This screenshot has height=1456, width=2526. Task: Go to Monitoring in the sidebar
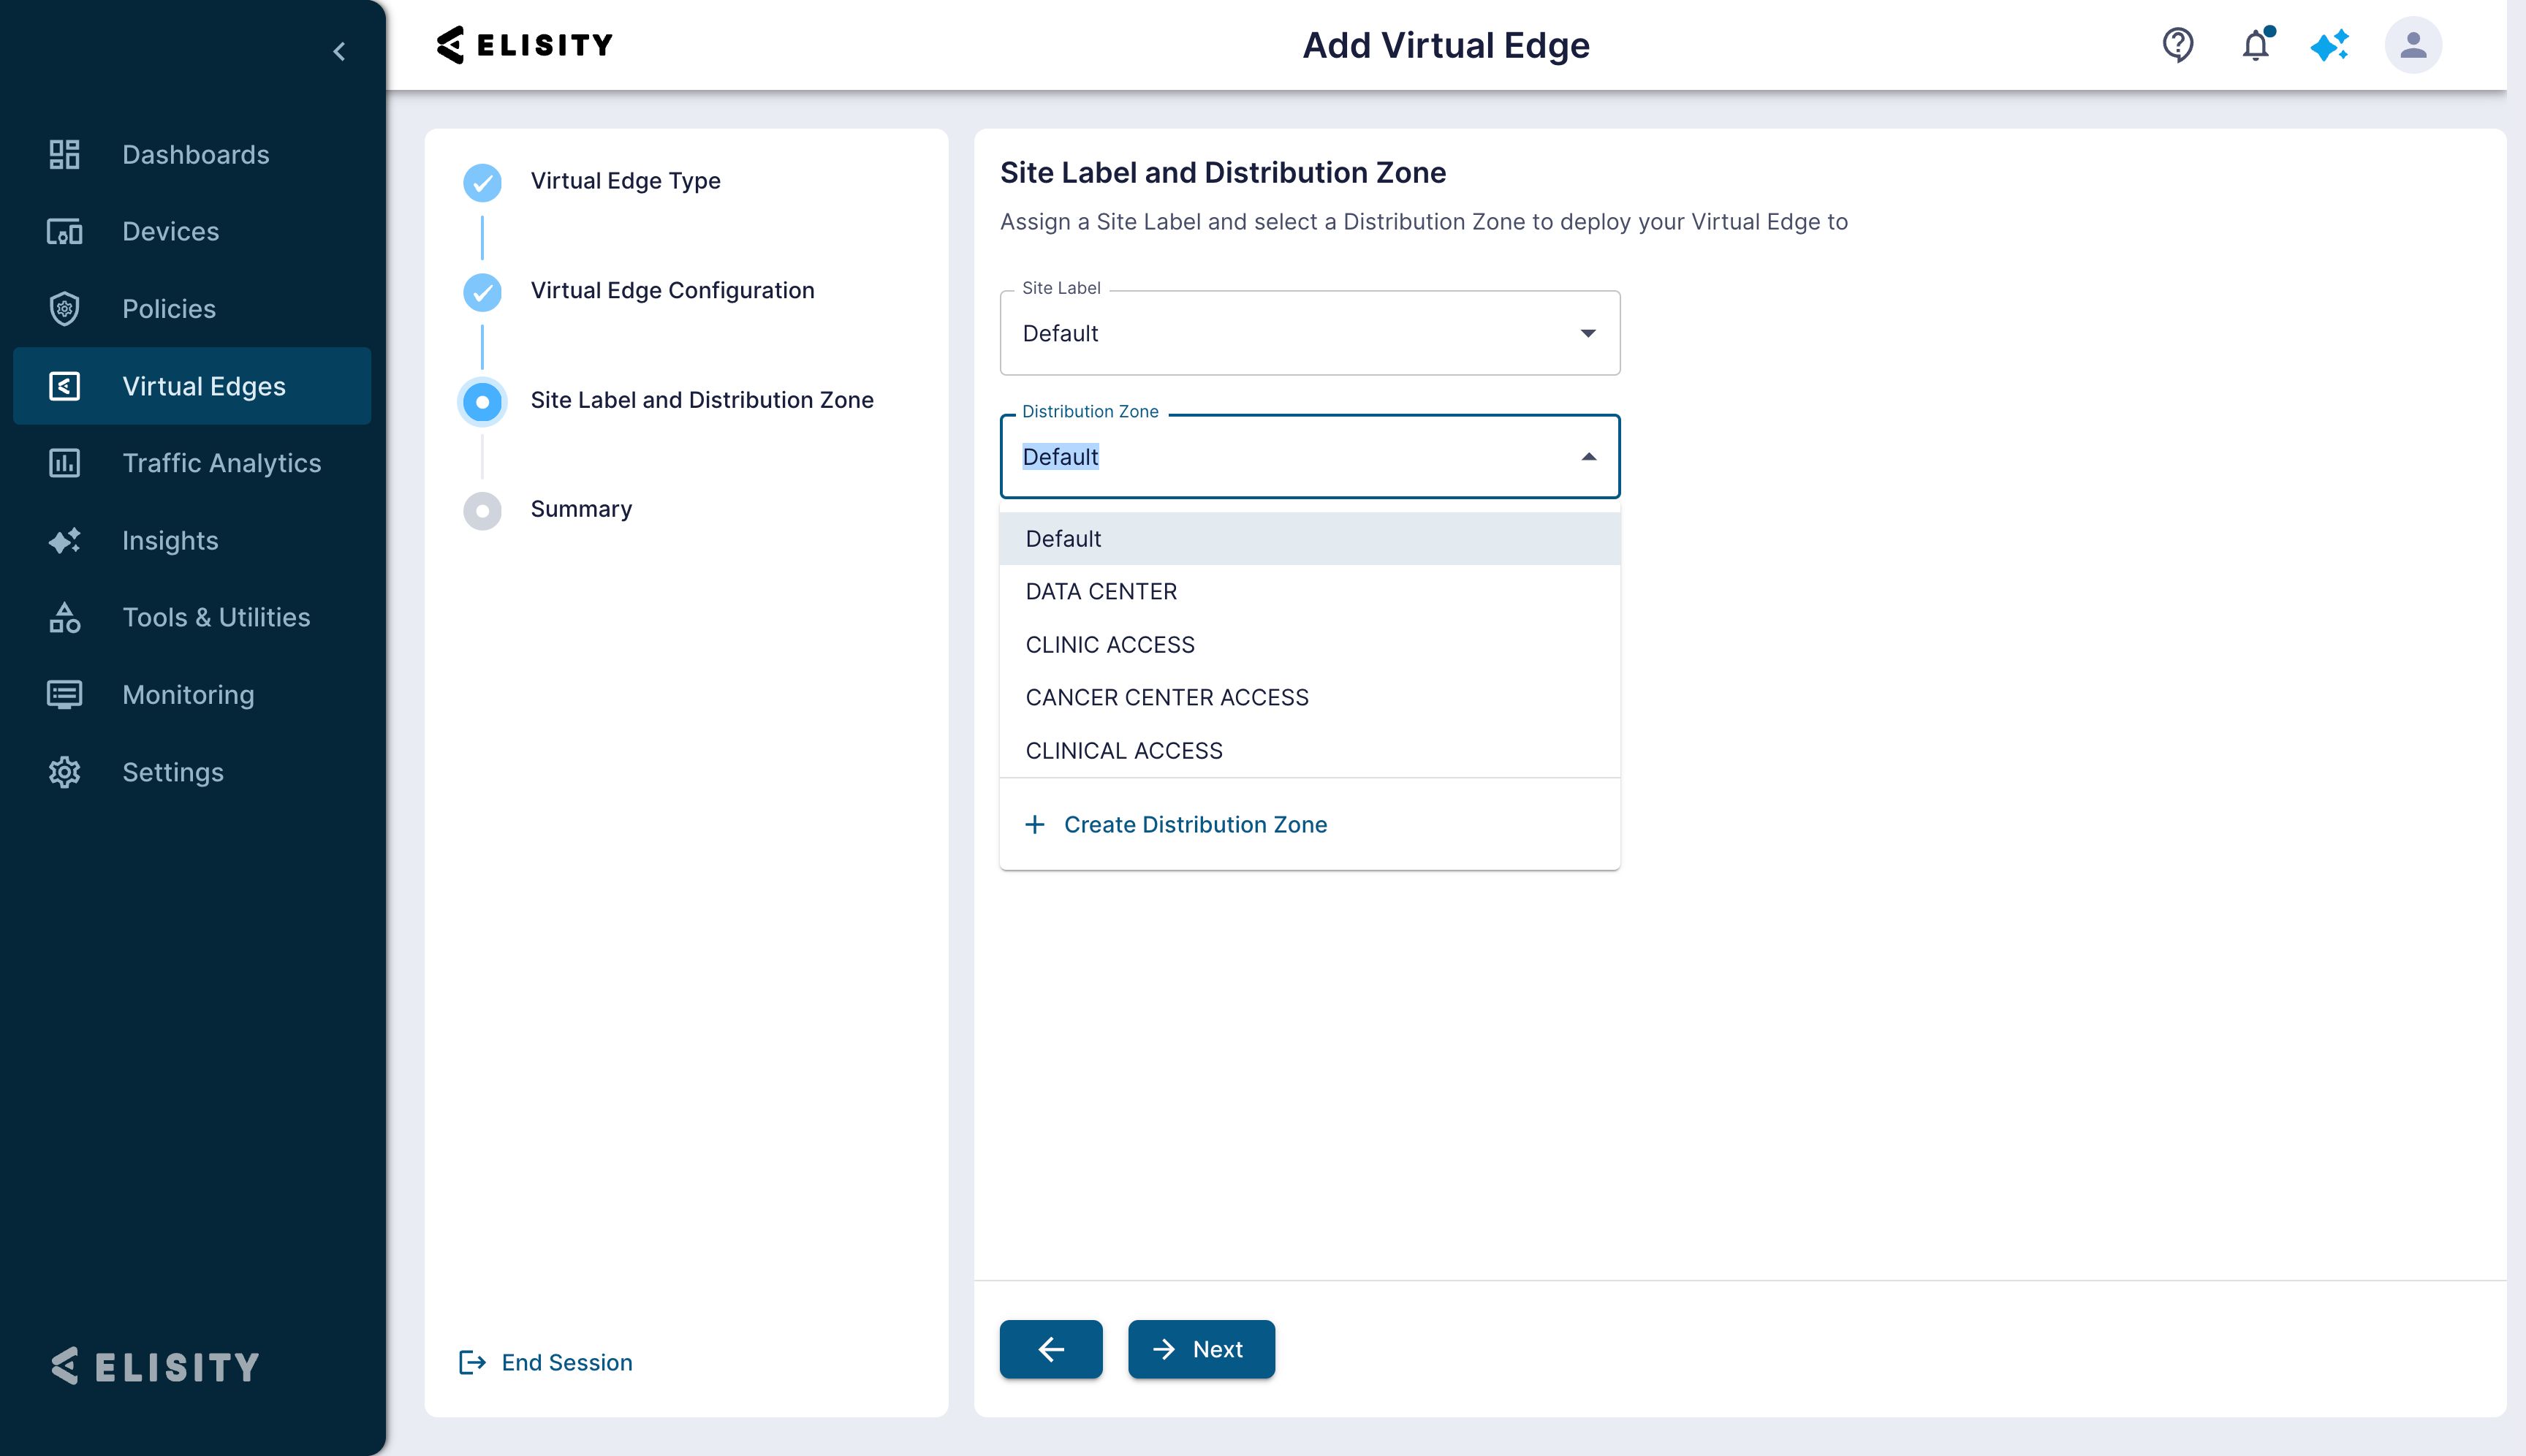[192, 695]
